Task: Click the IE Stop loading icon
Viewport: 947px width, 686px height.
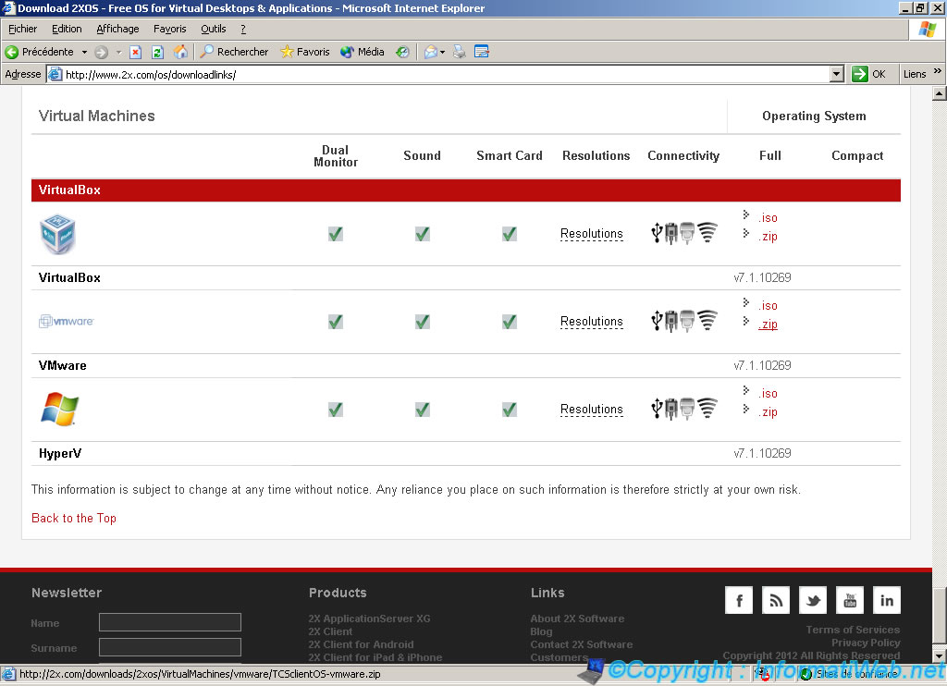Action: [135, 52]
